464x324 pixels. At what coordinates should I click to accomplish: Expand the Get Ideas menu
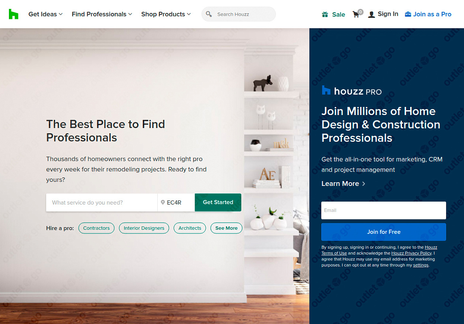45,14
